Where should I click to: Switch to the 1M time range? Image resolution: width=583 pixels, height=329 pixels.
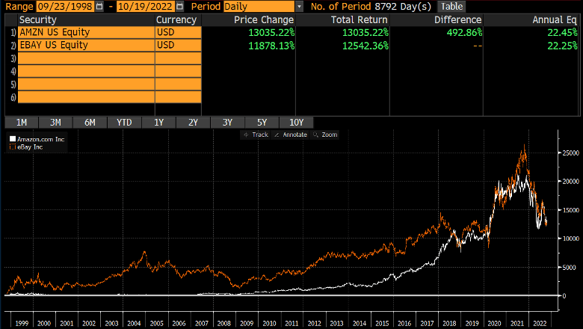(21, 123)
